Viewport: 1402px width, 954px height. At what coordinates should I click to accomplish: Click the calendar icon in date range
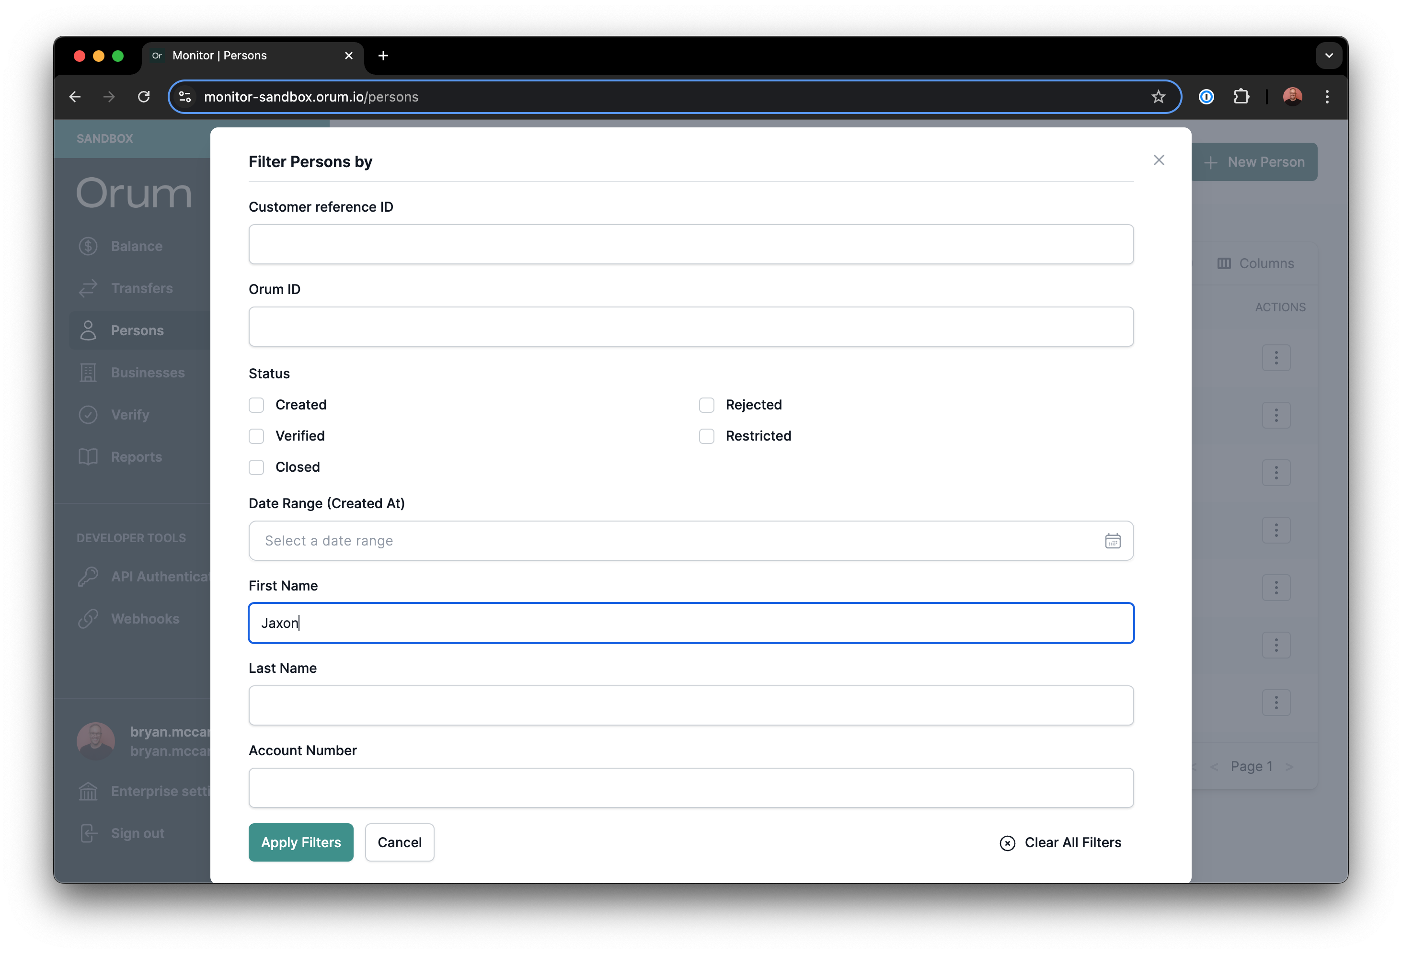(x=1113, y=541)
